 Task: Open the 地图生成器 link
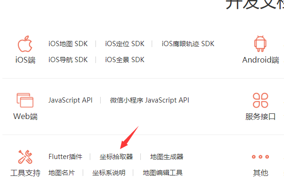coord(167,157)
